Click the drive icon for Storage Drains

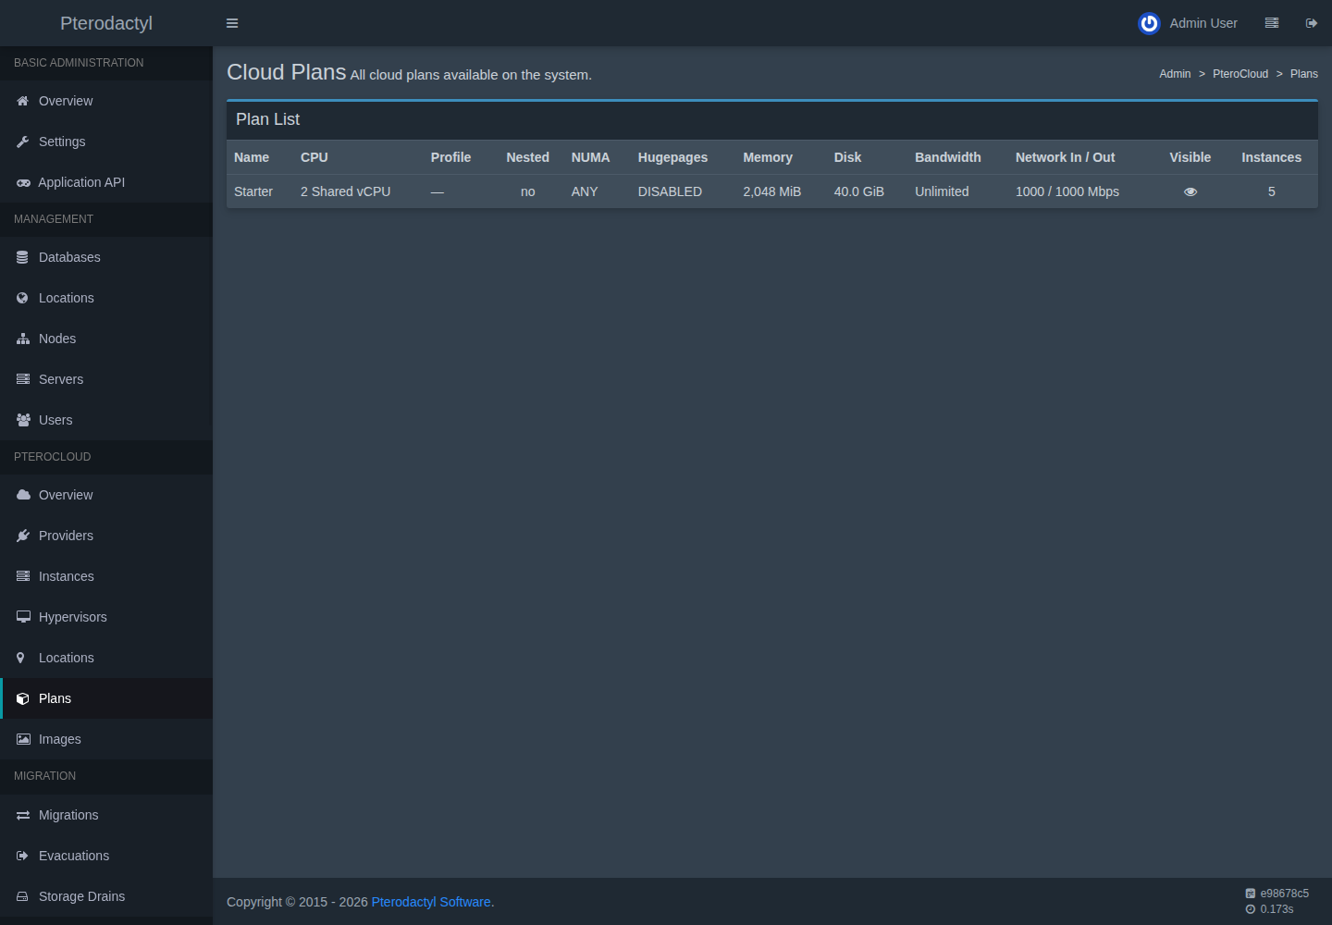coord(23,896)
